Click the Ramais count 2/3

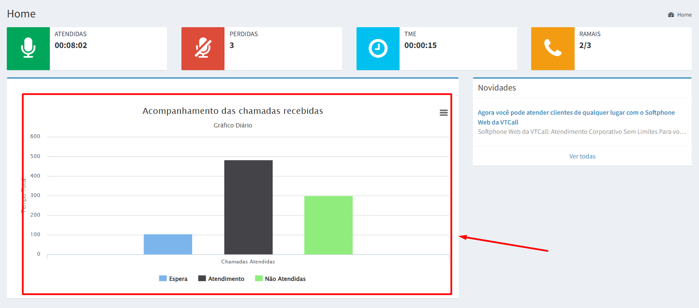585,45
